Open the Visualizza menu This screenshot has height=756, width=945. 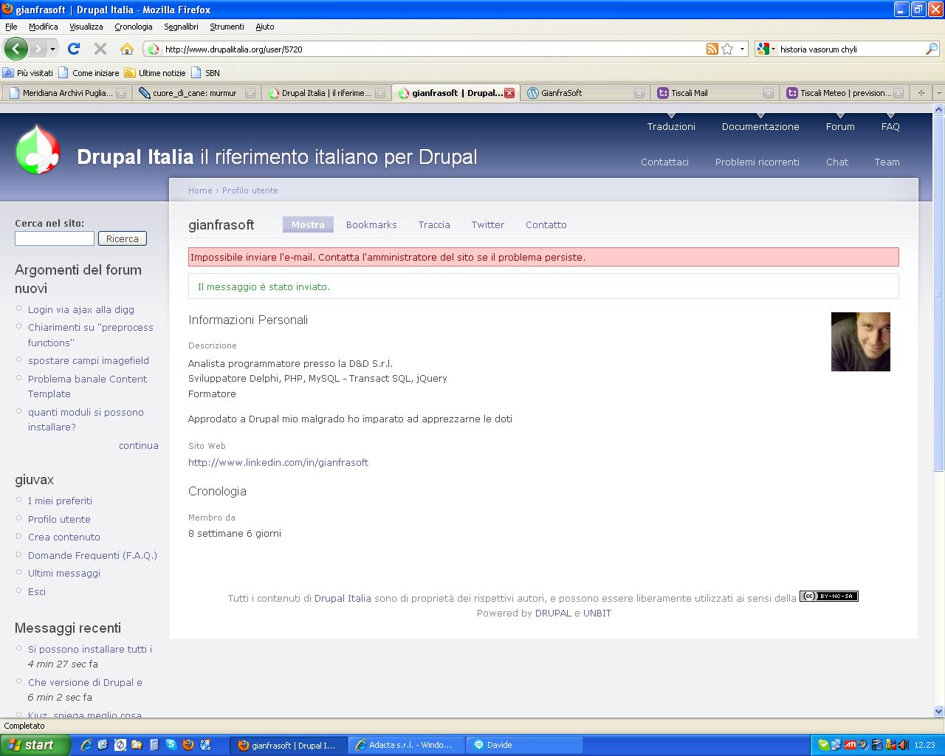(86, 27)
